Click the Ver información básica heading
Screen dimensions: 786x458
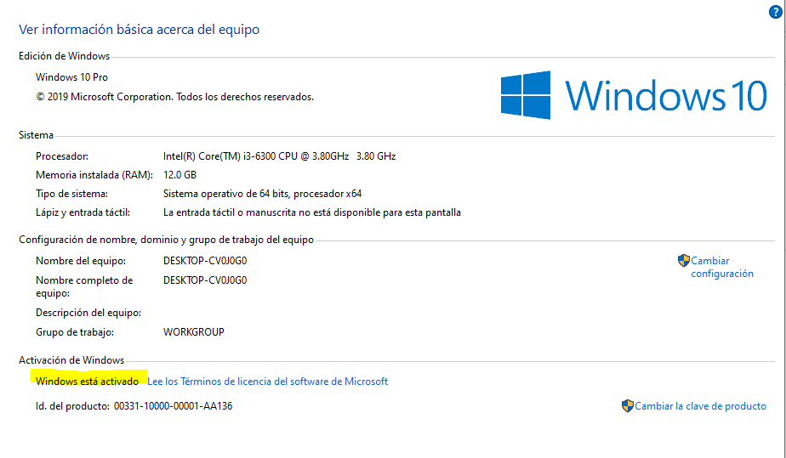pyautogui.click(x=139, y=30)
